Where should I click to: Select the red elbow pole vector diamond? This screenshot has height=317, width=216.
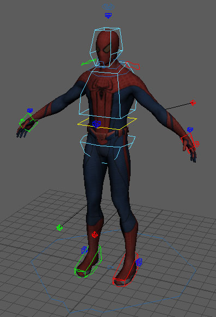pos(193,103)
